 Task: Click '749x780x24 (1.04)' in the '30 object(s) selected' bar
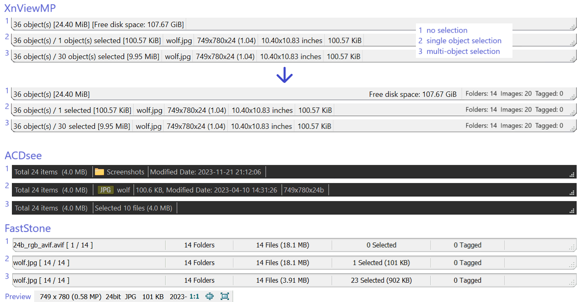tap(225, 57)
